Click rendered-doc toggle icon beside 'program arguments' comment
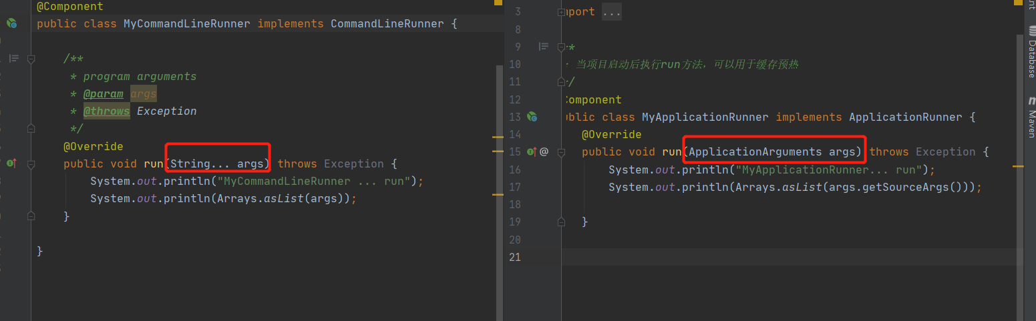1036x321 pixels. 13,59
